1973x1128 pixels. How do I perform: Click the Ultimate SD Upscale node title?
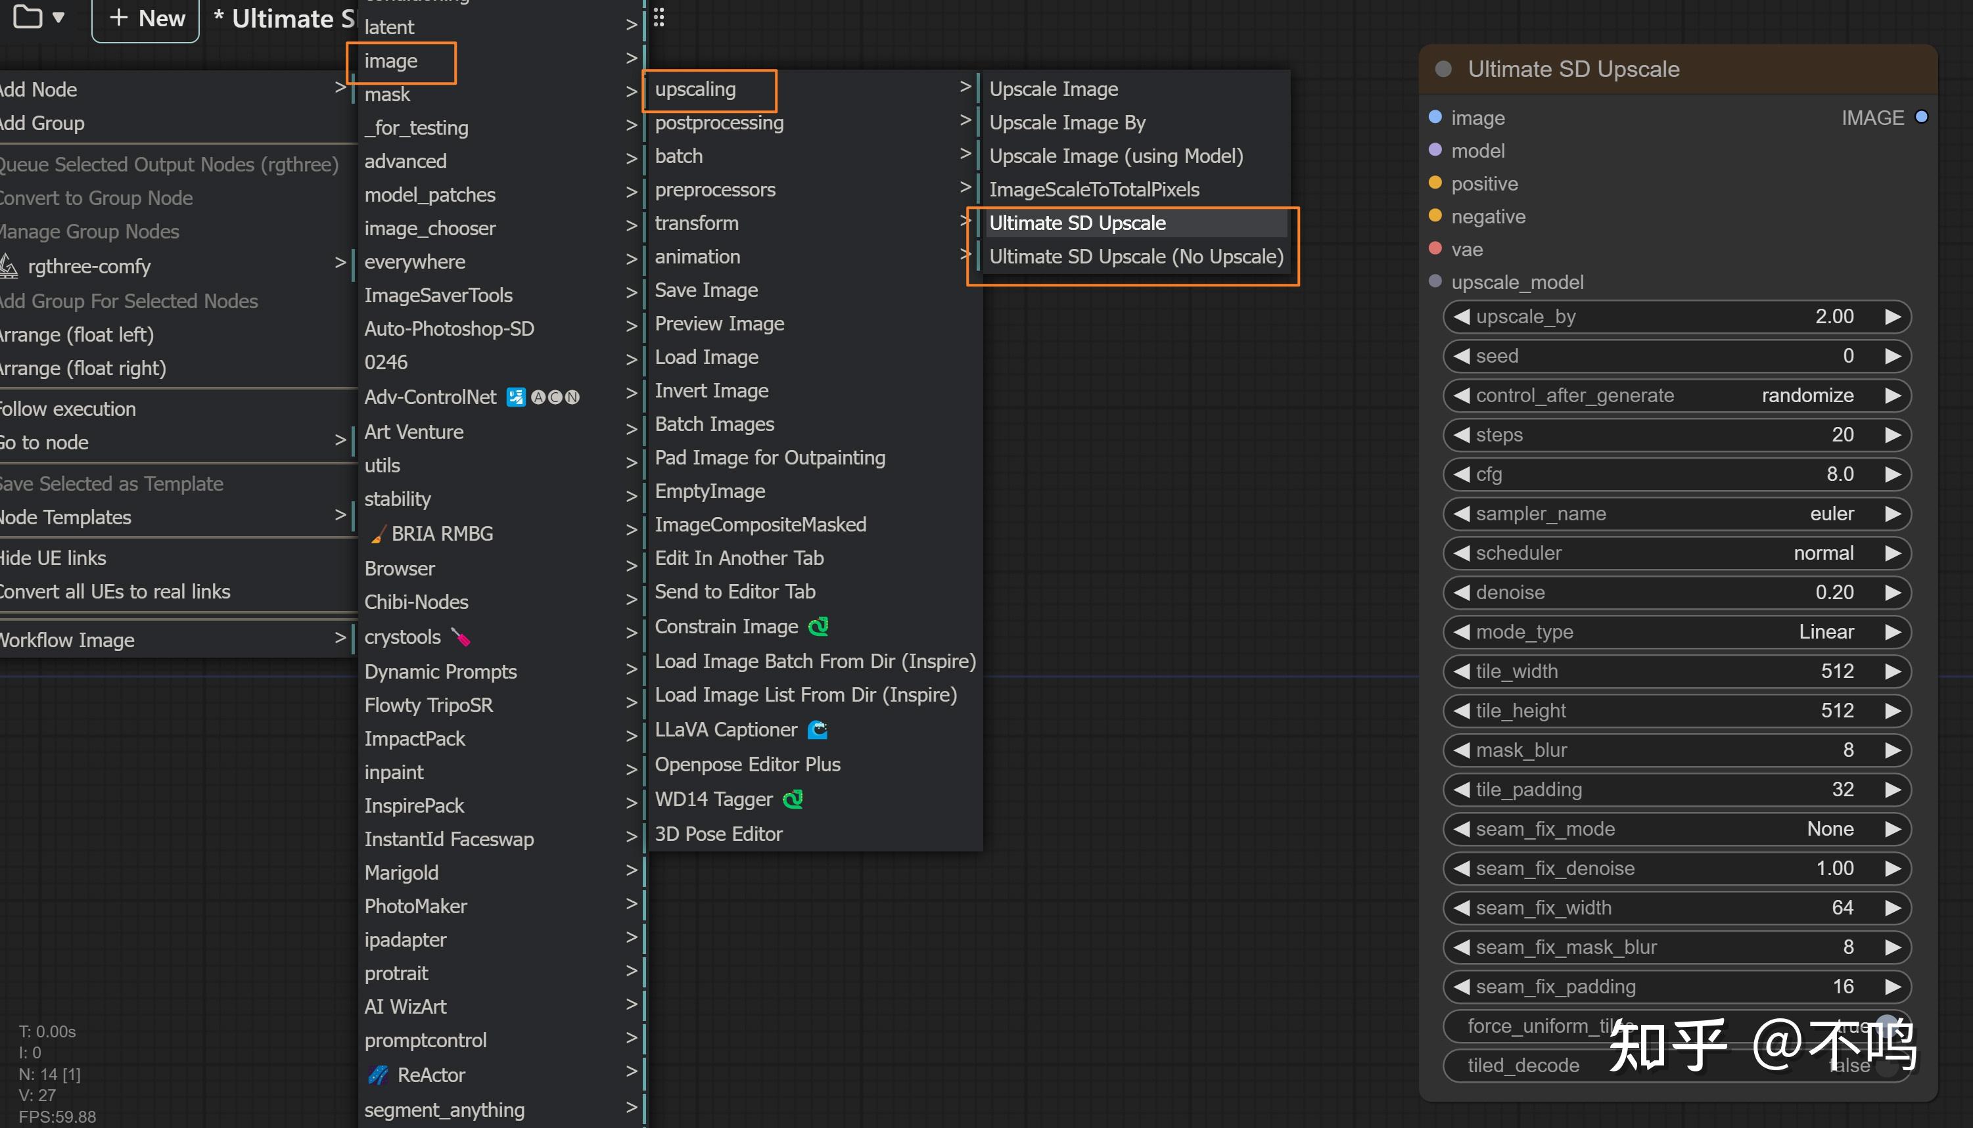point(1573,69)
